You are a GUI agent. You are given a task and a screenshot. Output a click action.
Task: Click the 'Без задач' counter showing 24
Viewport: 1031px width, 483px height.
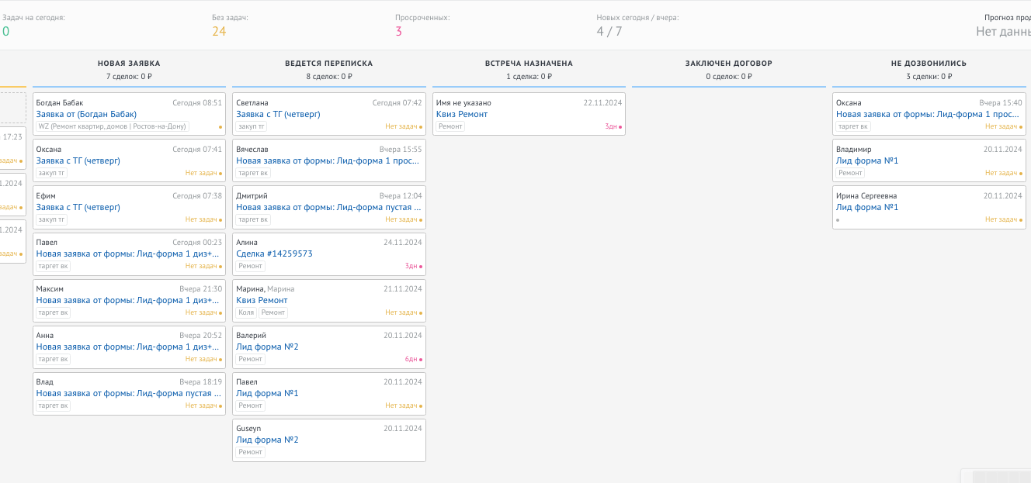click(x=219, y=31)
